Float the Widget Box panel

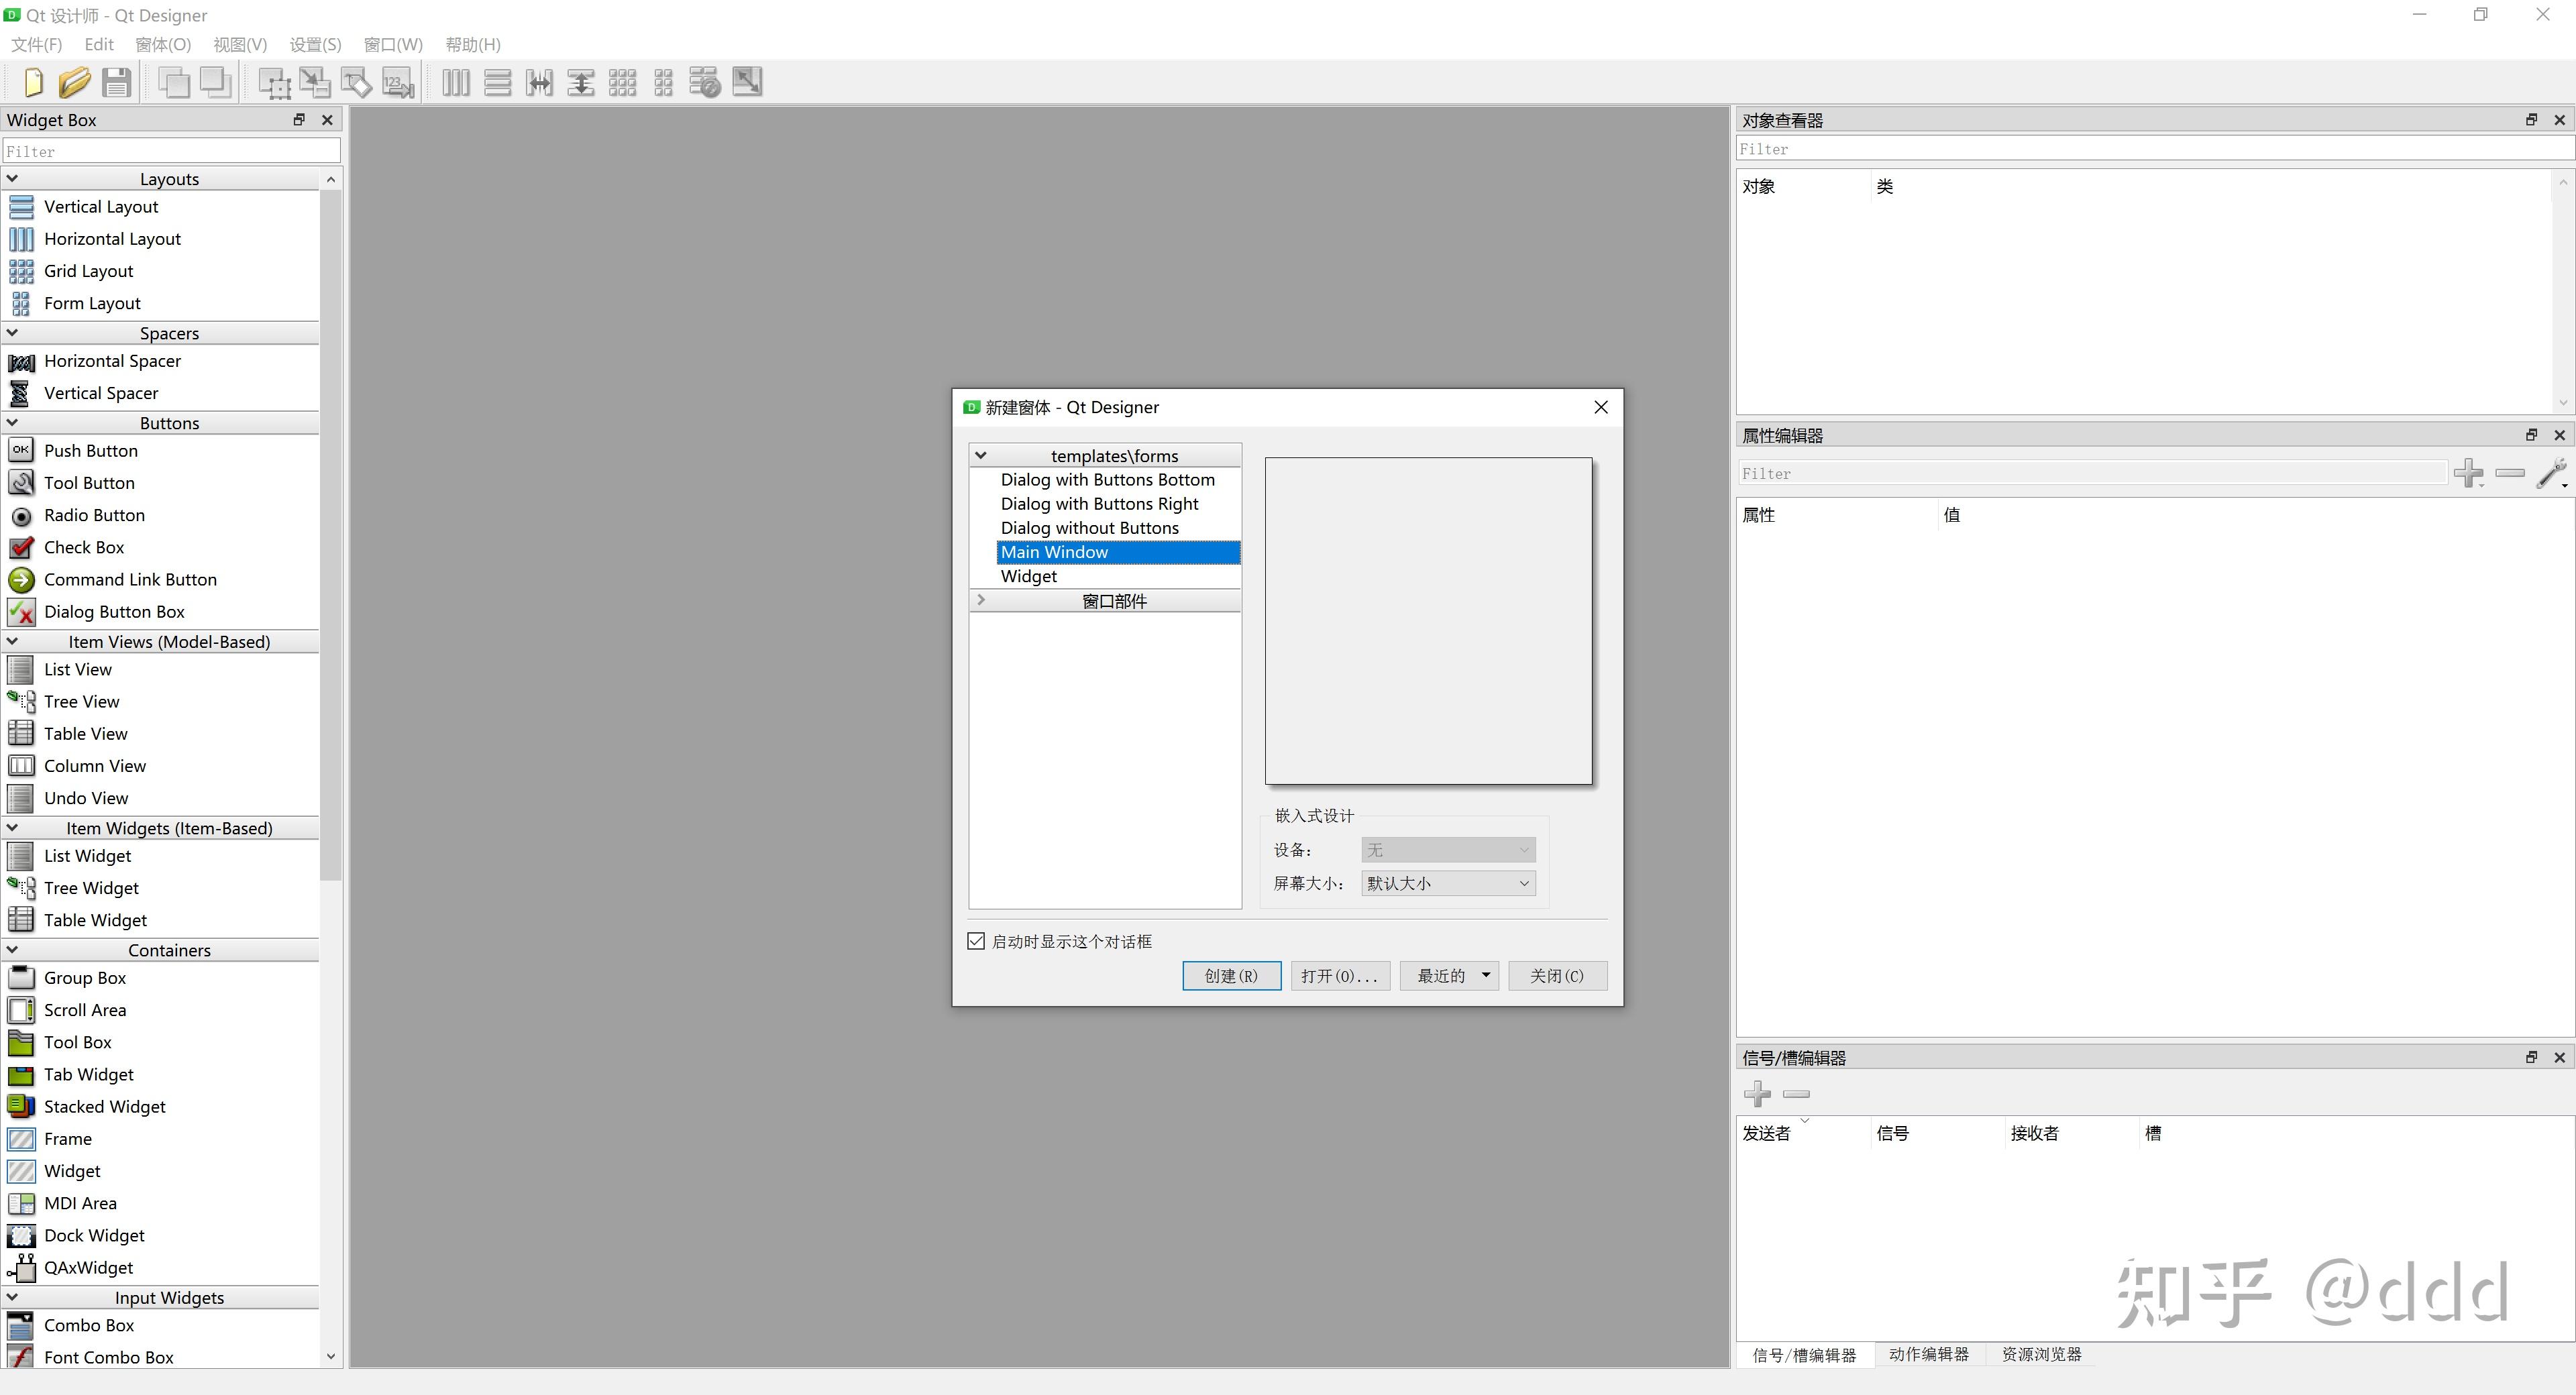click(x=299, y=119)
